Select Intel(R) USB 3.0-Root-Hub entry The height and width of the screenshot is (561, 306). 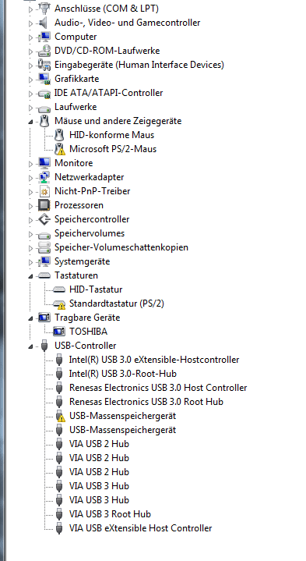[x=122, y=374]
